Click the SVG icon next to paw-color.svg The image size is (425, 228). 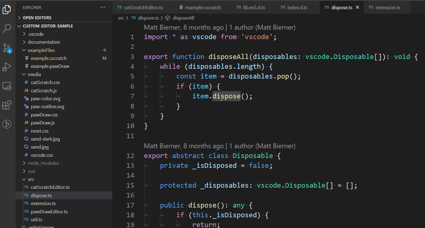26,99
